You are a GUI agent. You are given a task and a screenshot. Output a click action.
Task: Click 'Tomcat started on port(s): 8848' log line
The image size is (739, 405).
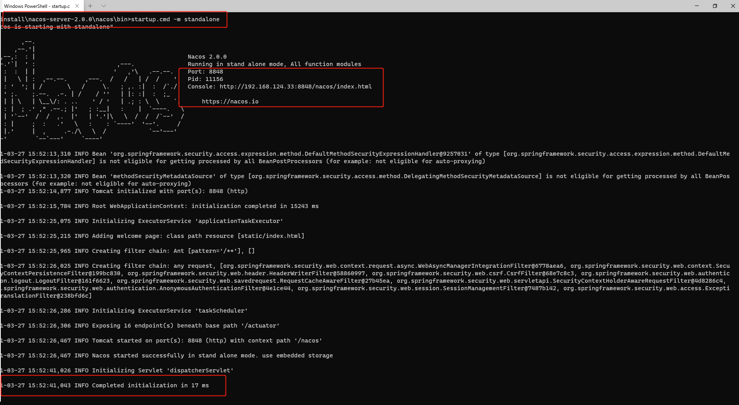[161, 341]
